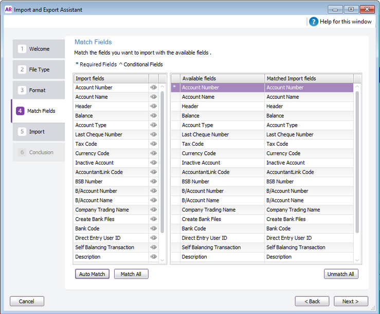Click the match icon next to Bank Code import field
380x314 pixels.
(x=153, y=229)
